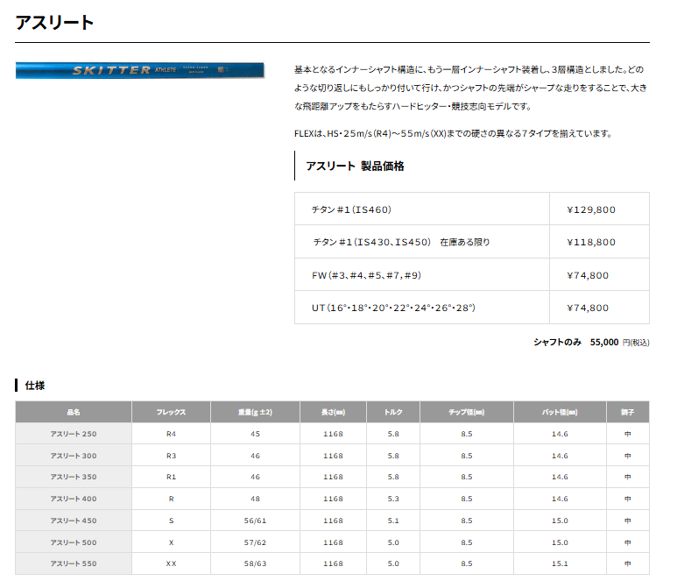
Task: Click the トルク column header
Action: [x=393, y=412]
